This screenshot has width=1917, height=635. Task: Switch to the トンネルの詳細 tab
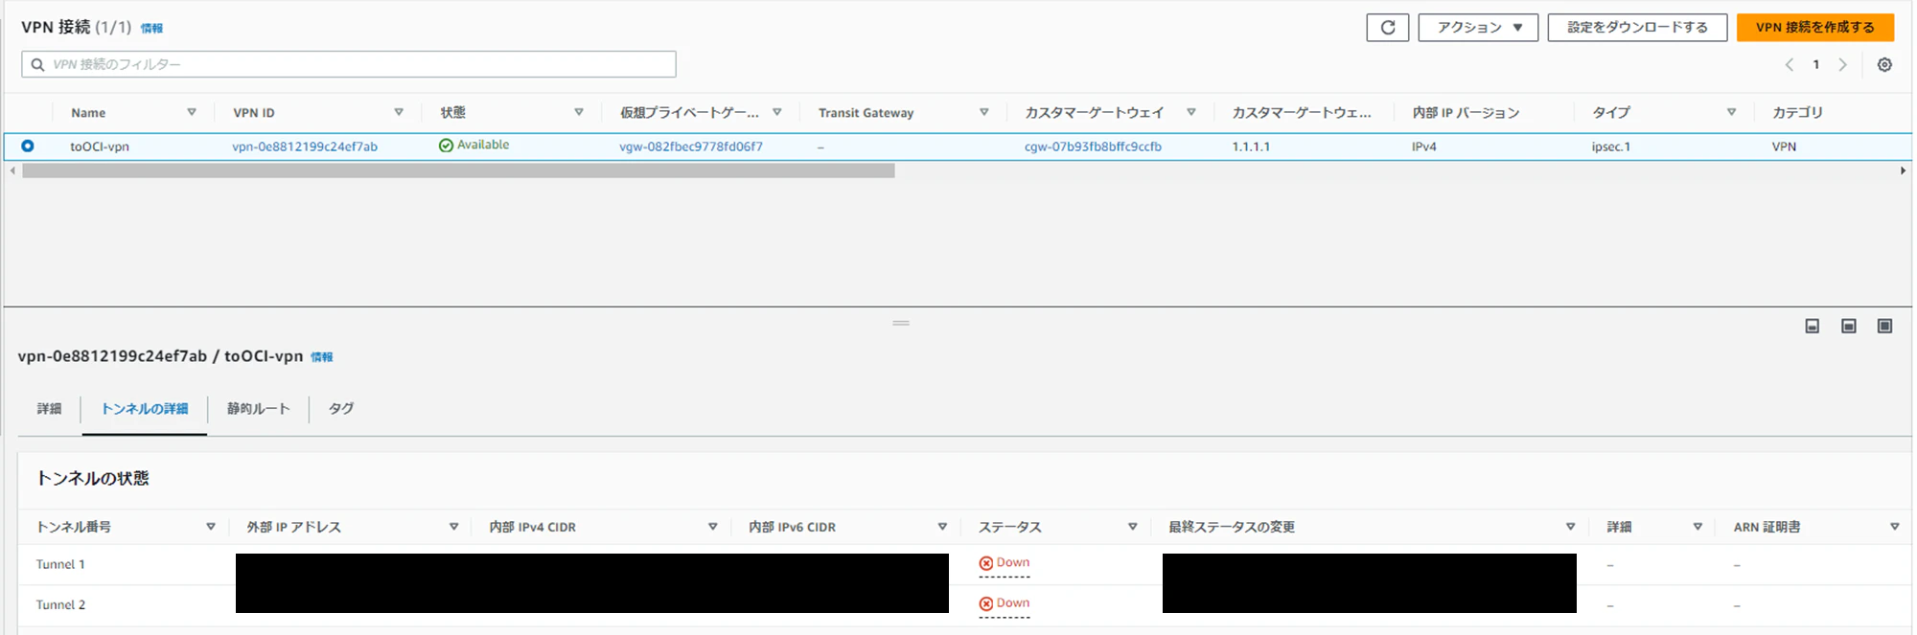[x=145, y=409]
